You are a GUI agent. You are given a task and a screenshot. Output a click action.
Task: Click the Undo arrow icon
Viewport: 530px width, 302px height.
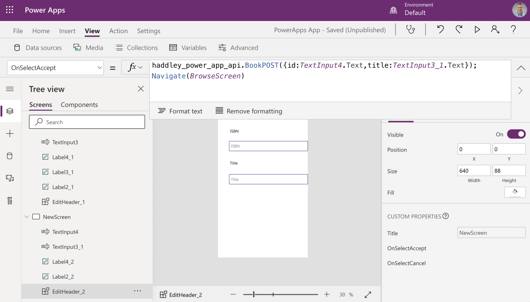pyautogui.click(x=440, y=30)
